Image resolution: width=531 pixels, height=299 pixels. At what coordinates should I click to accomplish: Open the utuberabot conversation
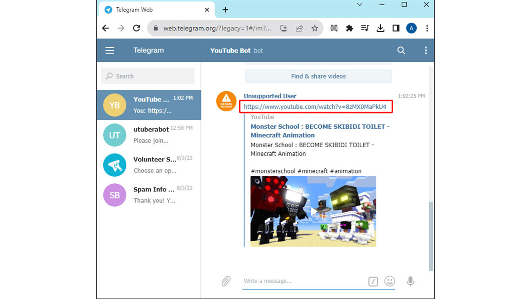click(x=149, y=135)
